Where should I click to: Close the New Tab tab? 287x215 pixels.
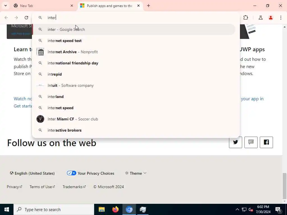tap(72, 6)
